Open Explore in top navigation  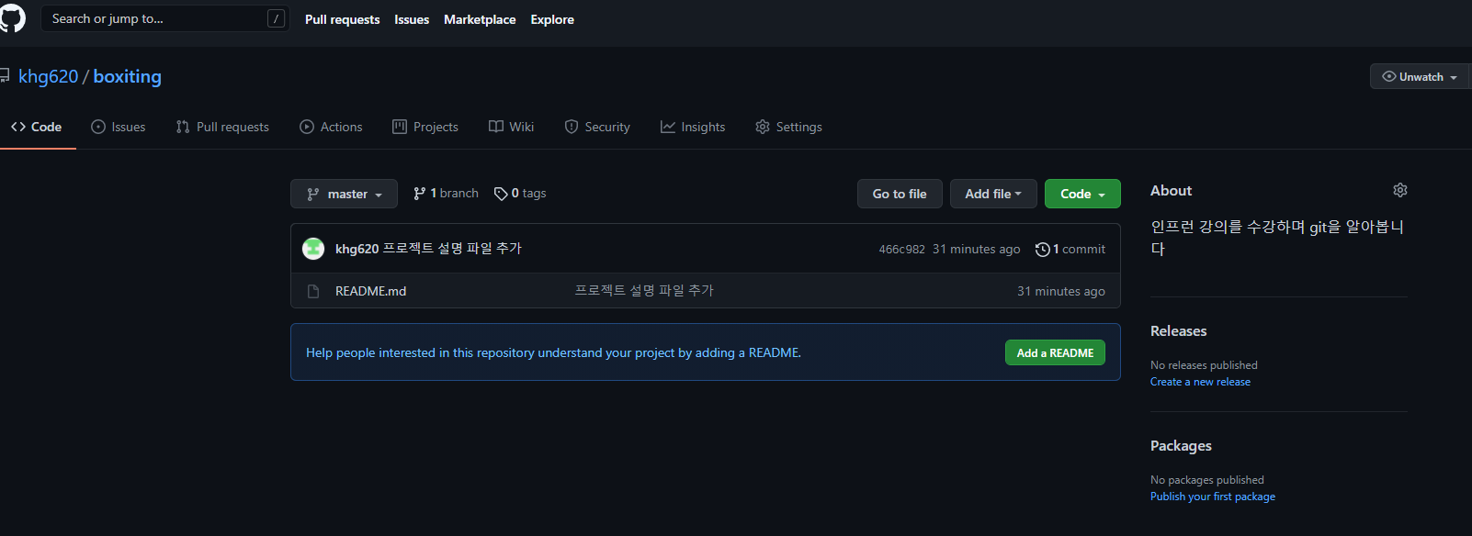[552, 19]
